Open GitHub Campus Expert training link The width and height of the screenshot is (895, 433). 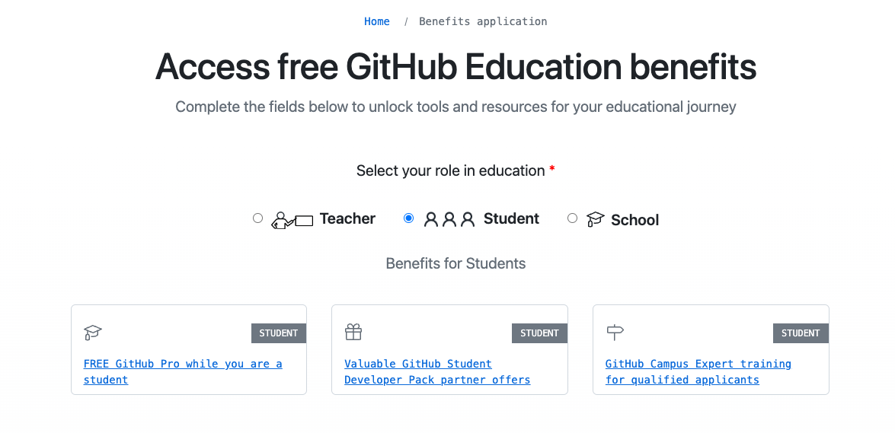[x=698, y=372]
